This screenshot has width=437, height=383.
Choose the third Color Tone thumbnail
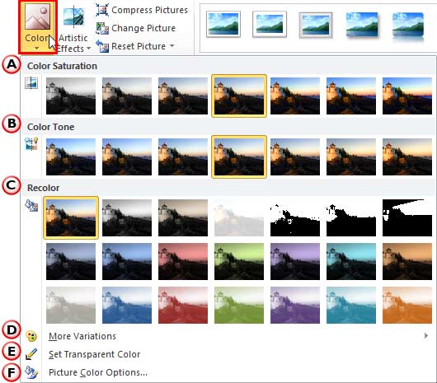pyautogui.click(x=183, y=156)
